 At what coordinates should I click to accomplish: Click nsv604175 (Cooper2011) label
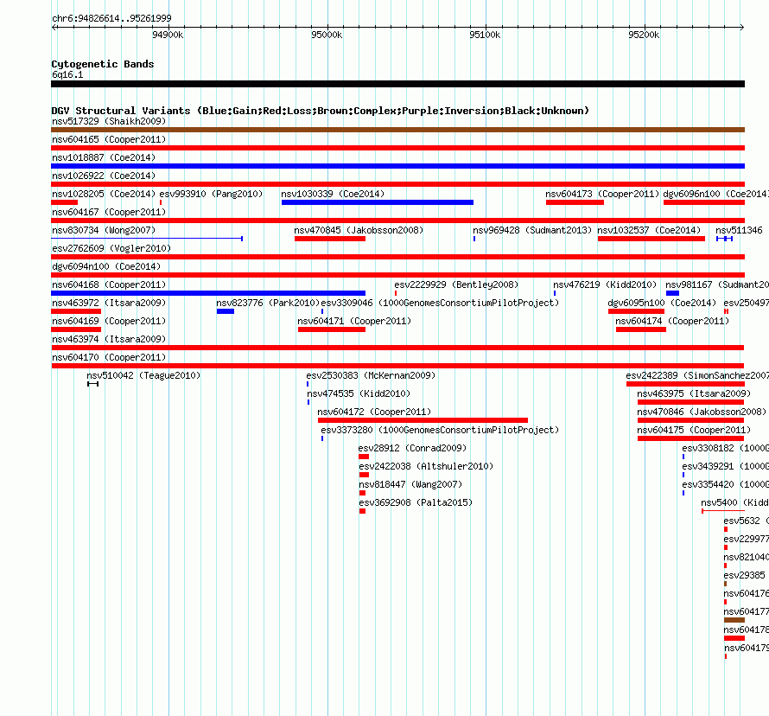694,430
